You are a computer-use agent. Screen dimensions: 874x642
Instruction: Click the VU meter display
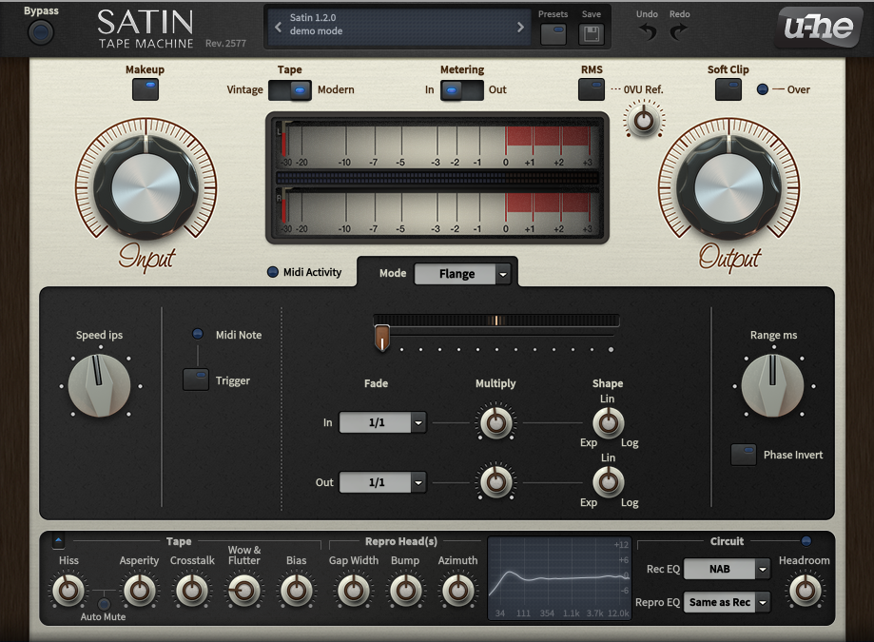point(437,178)
